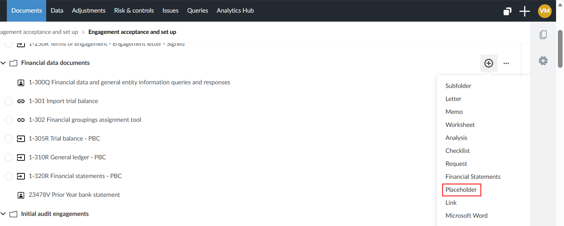Open the Queries tab

click(x=197, y=10)
